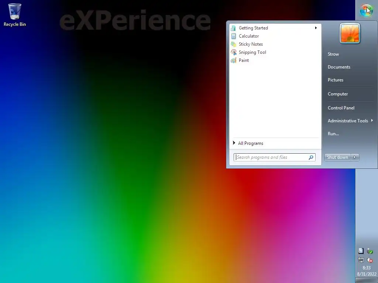Open Pictures from the Start menu
The height and width of the screenshot is (283, 378).
335,80
